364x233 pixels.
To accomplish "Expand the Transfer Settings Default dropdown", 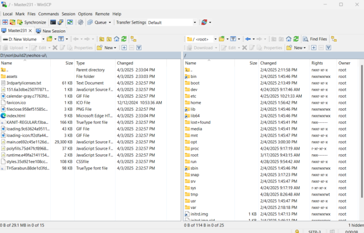I will click(195, 22).
